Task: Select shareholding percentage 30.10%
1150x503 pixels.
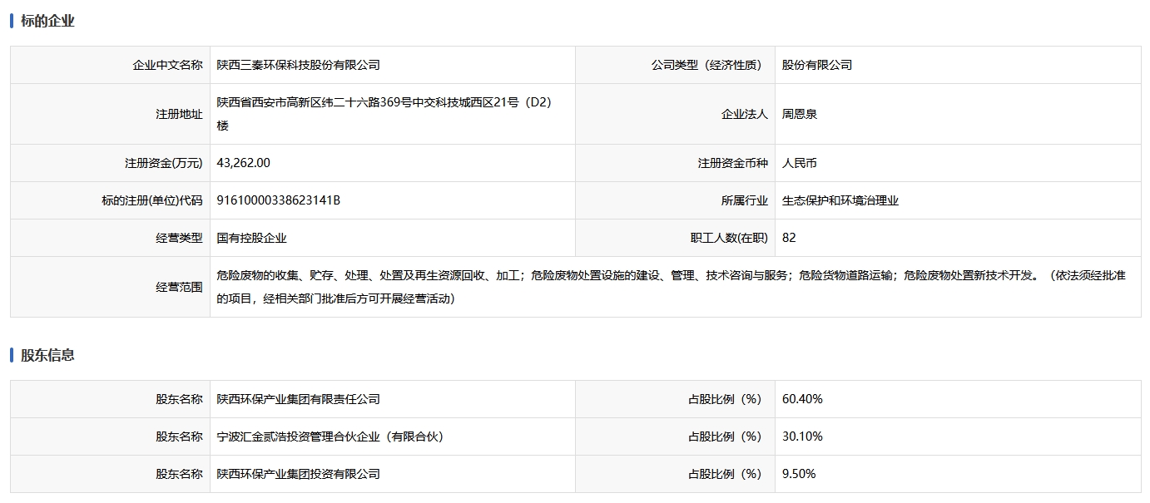Action: 802,436
